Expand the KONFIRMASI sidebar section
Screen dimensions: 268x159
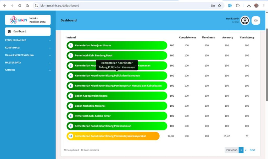[28, 48]
